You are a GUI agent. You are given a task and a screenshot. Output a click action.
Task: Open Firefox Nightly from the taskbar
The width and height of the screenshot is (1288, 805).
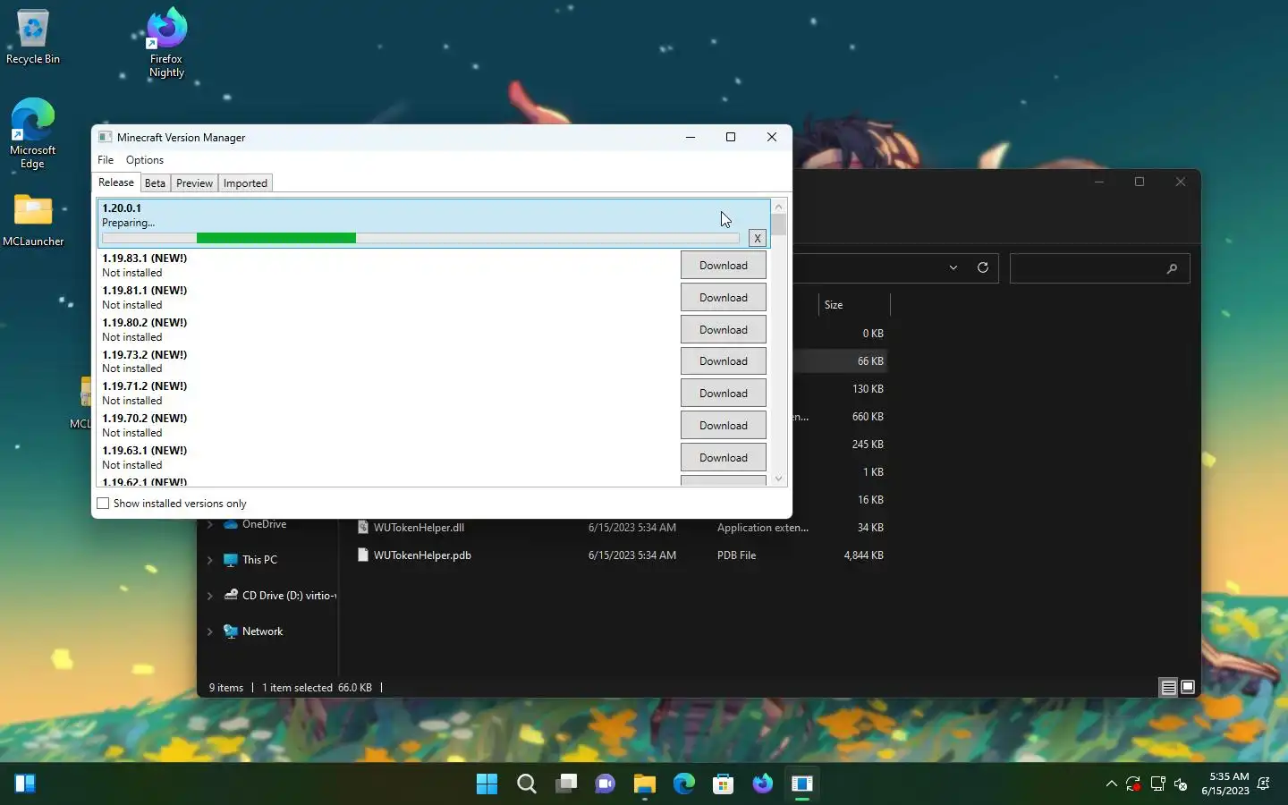click(763, 784)
